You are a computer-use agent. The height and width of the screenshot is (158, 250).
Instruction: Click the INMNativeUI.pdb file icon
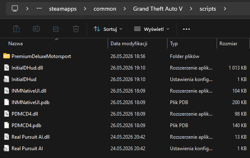tap(7, 102)
